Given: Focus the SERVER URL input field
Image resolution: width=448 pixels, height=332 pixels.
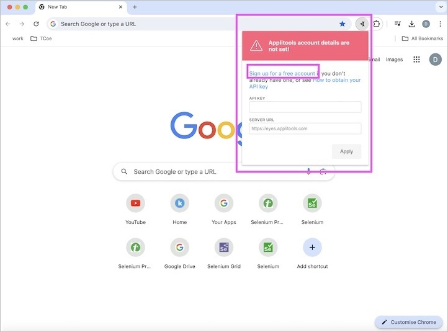Looking at the screenshot, I should tap(305, 128).
